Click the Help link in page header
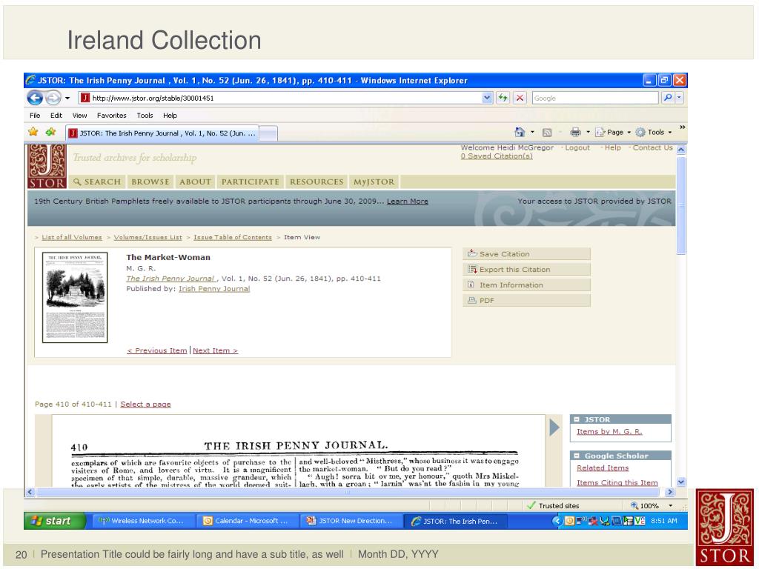This screenshot has height=569, width=759. click(x=612, y=148)
